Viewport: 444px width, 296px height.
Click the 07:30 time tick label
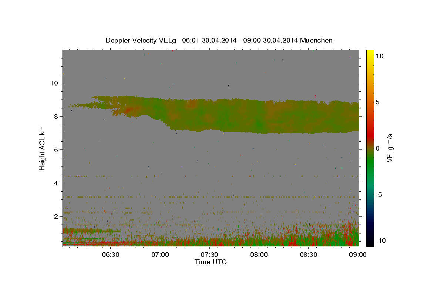(210, 255)
